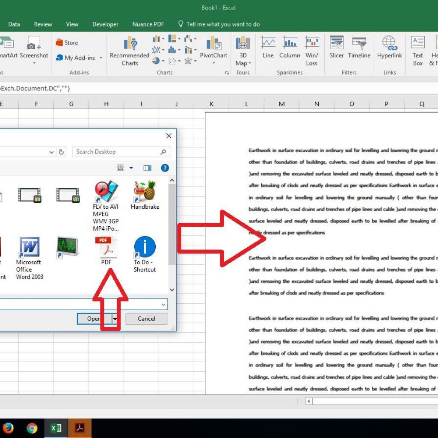This screenshot has height=438, width=438.
Task: Cancel the file open dialog
Action: tap(146, 319)
